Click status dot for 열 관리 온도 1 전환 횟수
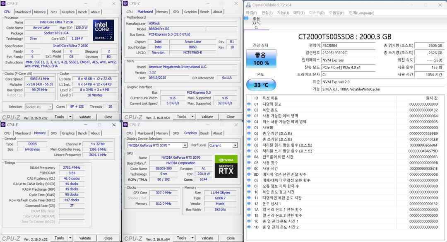 click(249, 209)
